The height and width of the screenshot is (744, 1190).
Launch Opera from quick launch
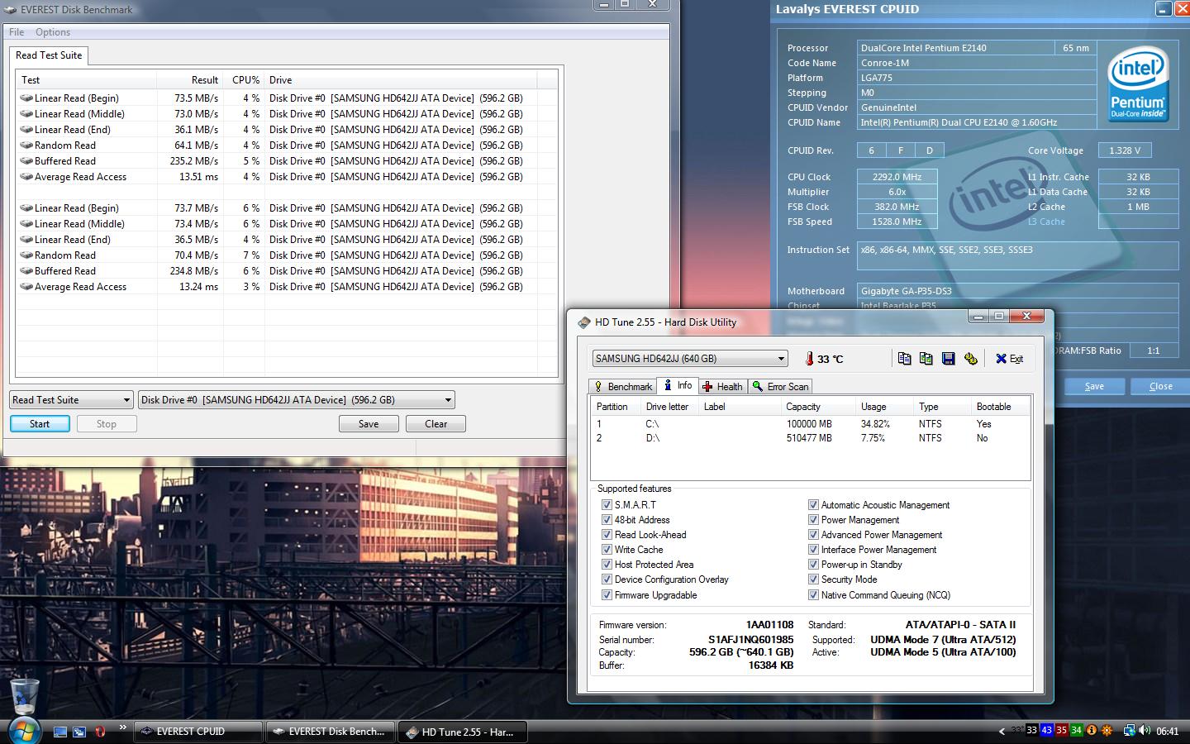(100, 732)
